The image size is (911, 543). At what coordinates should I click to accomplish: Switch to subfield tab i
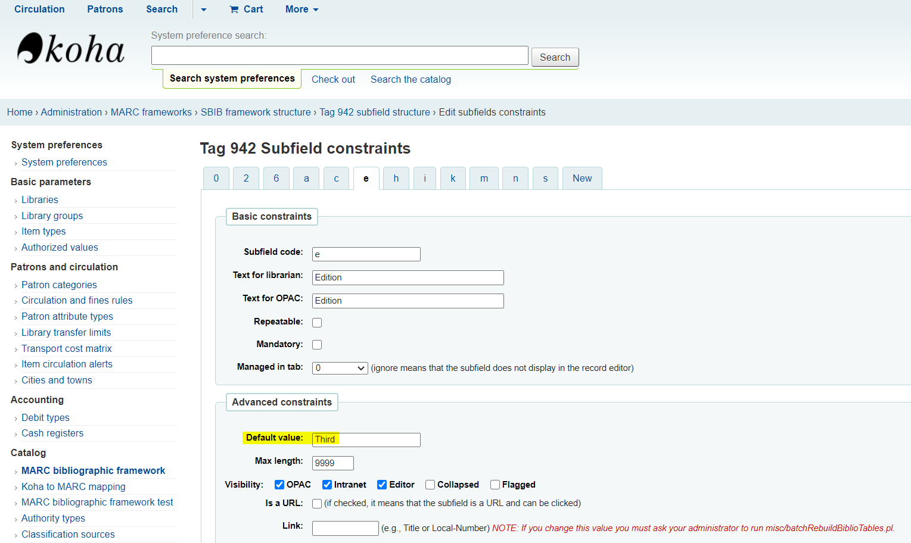[425, 178]
